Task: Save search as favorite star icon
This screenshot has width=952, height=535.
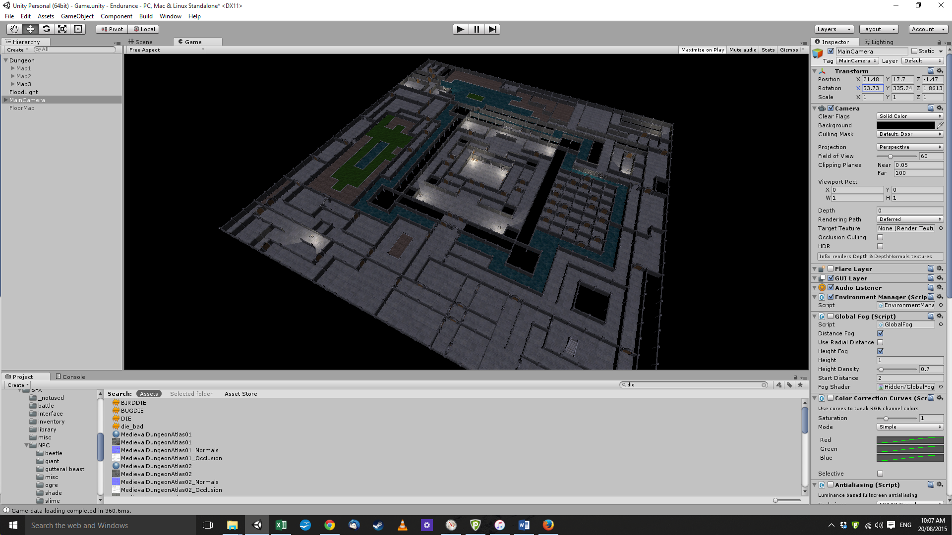Action: pyautogui.click(x=800, y=385)
